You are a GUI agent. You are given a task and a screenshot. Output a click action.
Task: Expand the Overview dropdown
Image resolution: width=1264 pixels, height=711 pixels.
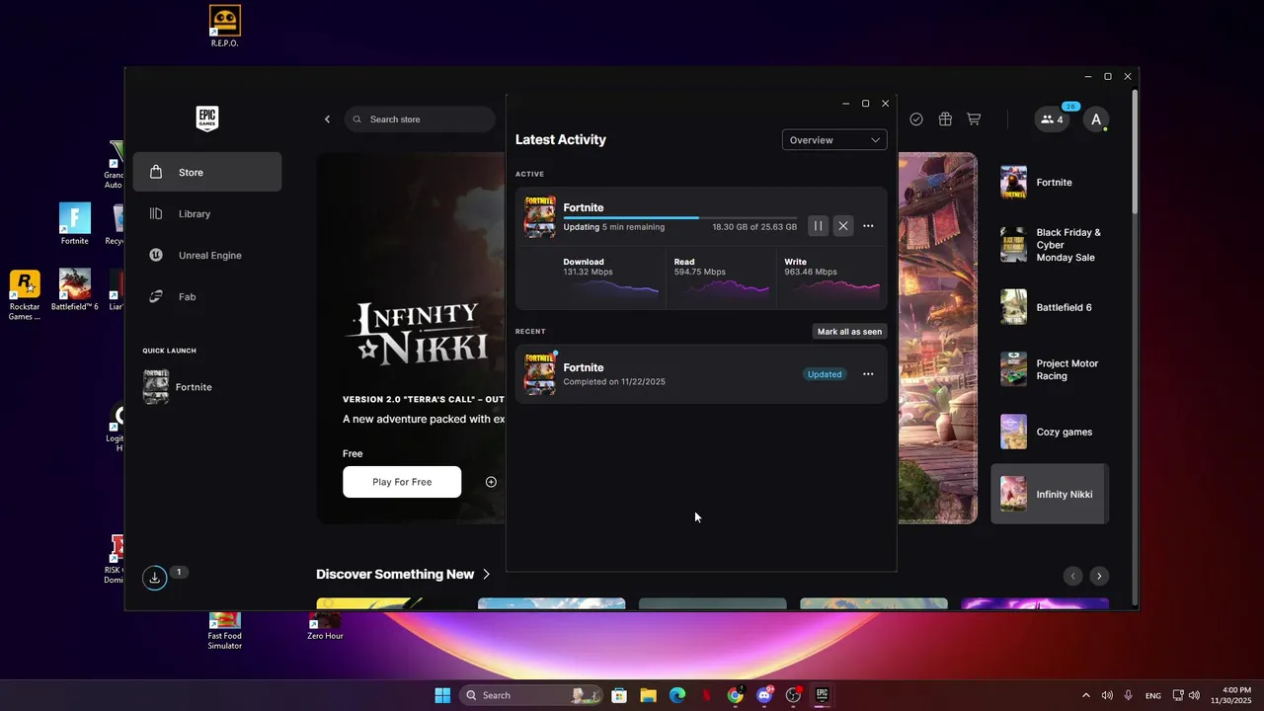coord(834,140)
